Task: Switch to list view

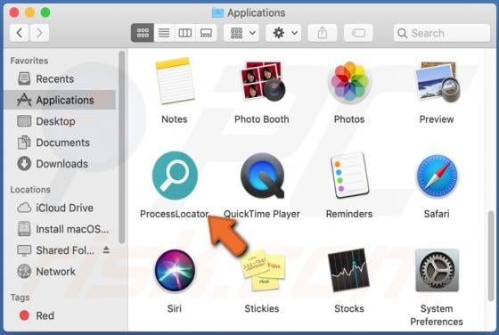Action: tap(164, 33)
